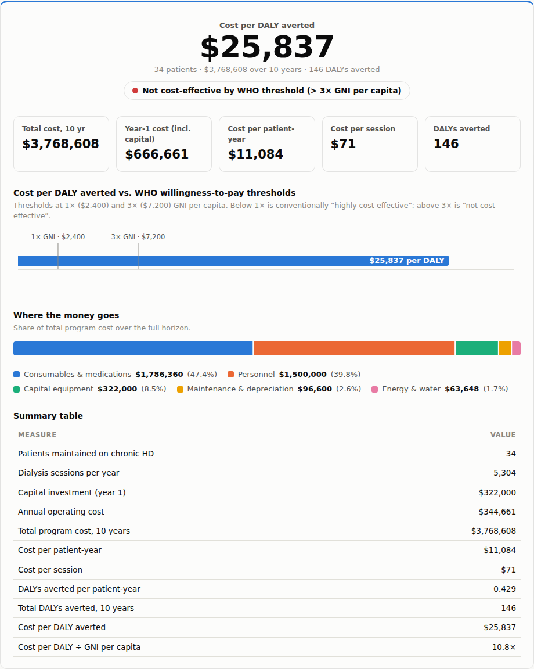Click the 'Capital investment (year 1)' row label
This screenshot has width=534, height=669.
coord(71,492)
